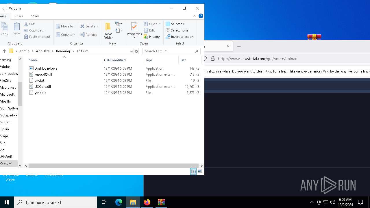Click Invert selection
This screenshot has width=370, height=208.
coord(180,37)
